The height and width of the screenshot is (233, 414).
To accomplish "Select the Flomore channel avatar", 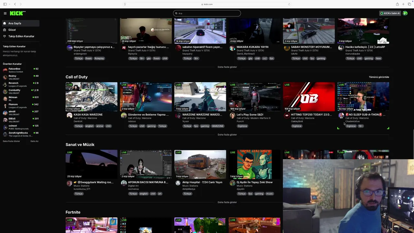I will click(x=5, y=105).
